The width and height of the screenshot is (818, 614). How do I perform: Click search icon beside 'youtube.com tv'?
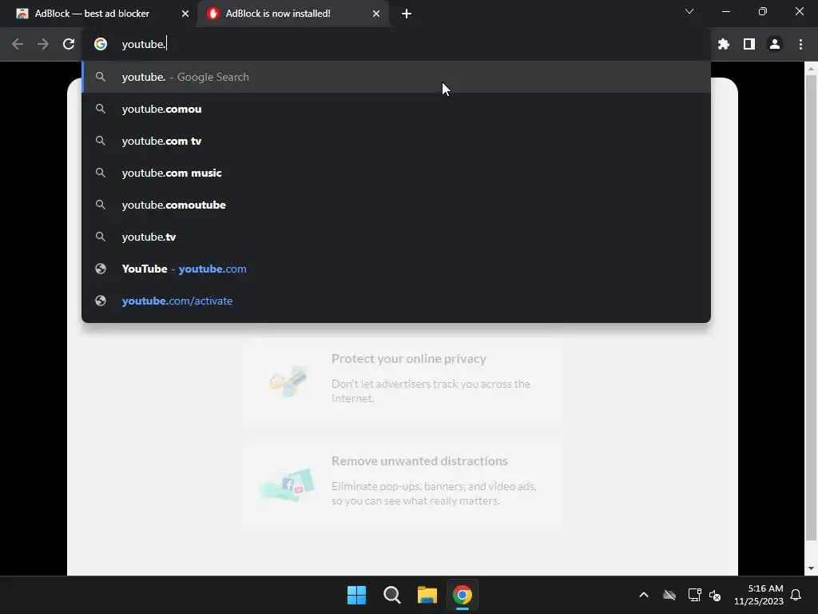101,141
